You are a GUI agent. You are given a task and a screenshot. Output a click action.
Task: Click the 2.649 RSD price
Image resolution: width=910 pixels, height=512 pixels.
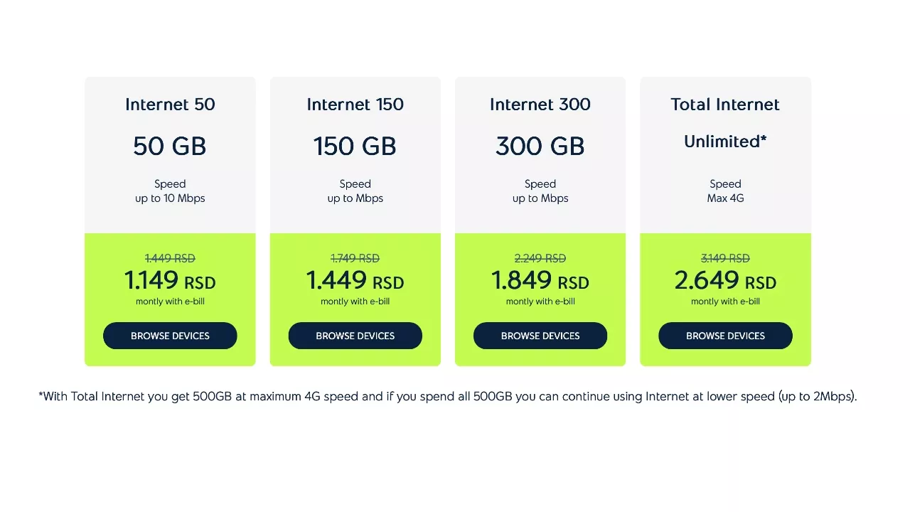pyautogui.click(x=725, y=281)
